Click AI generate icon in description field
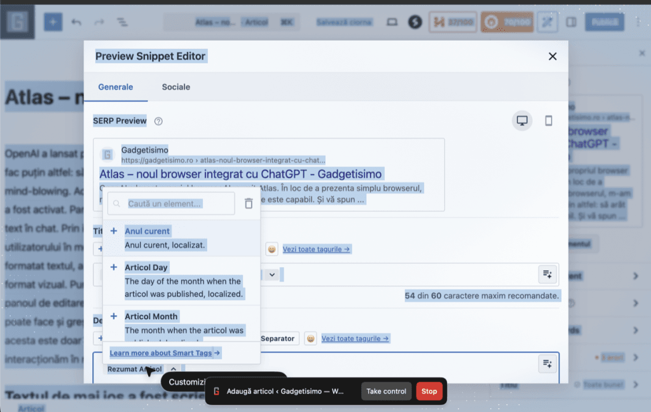This screenshot has width=651, height=412. [x=547, y=364]
